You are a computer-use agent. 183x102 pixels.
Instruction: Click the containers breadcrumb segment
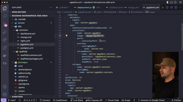click(x=138, y=12)
